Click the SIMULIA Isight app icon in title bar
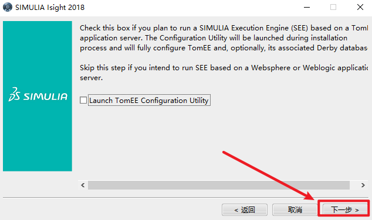Viewport: 372px width, 220px height. (x=8, y=7)
